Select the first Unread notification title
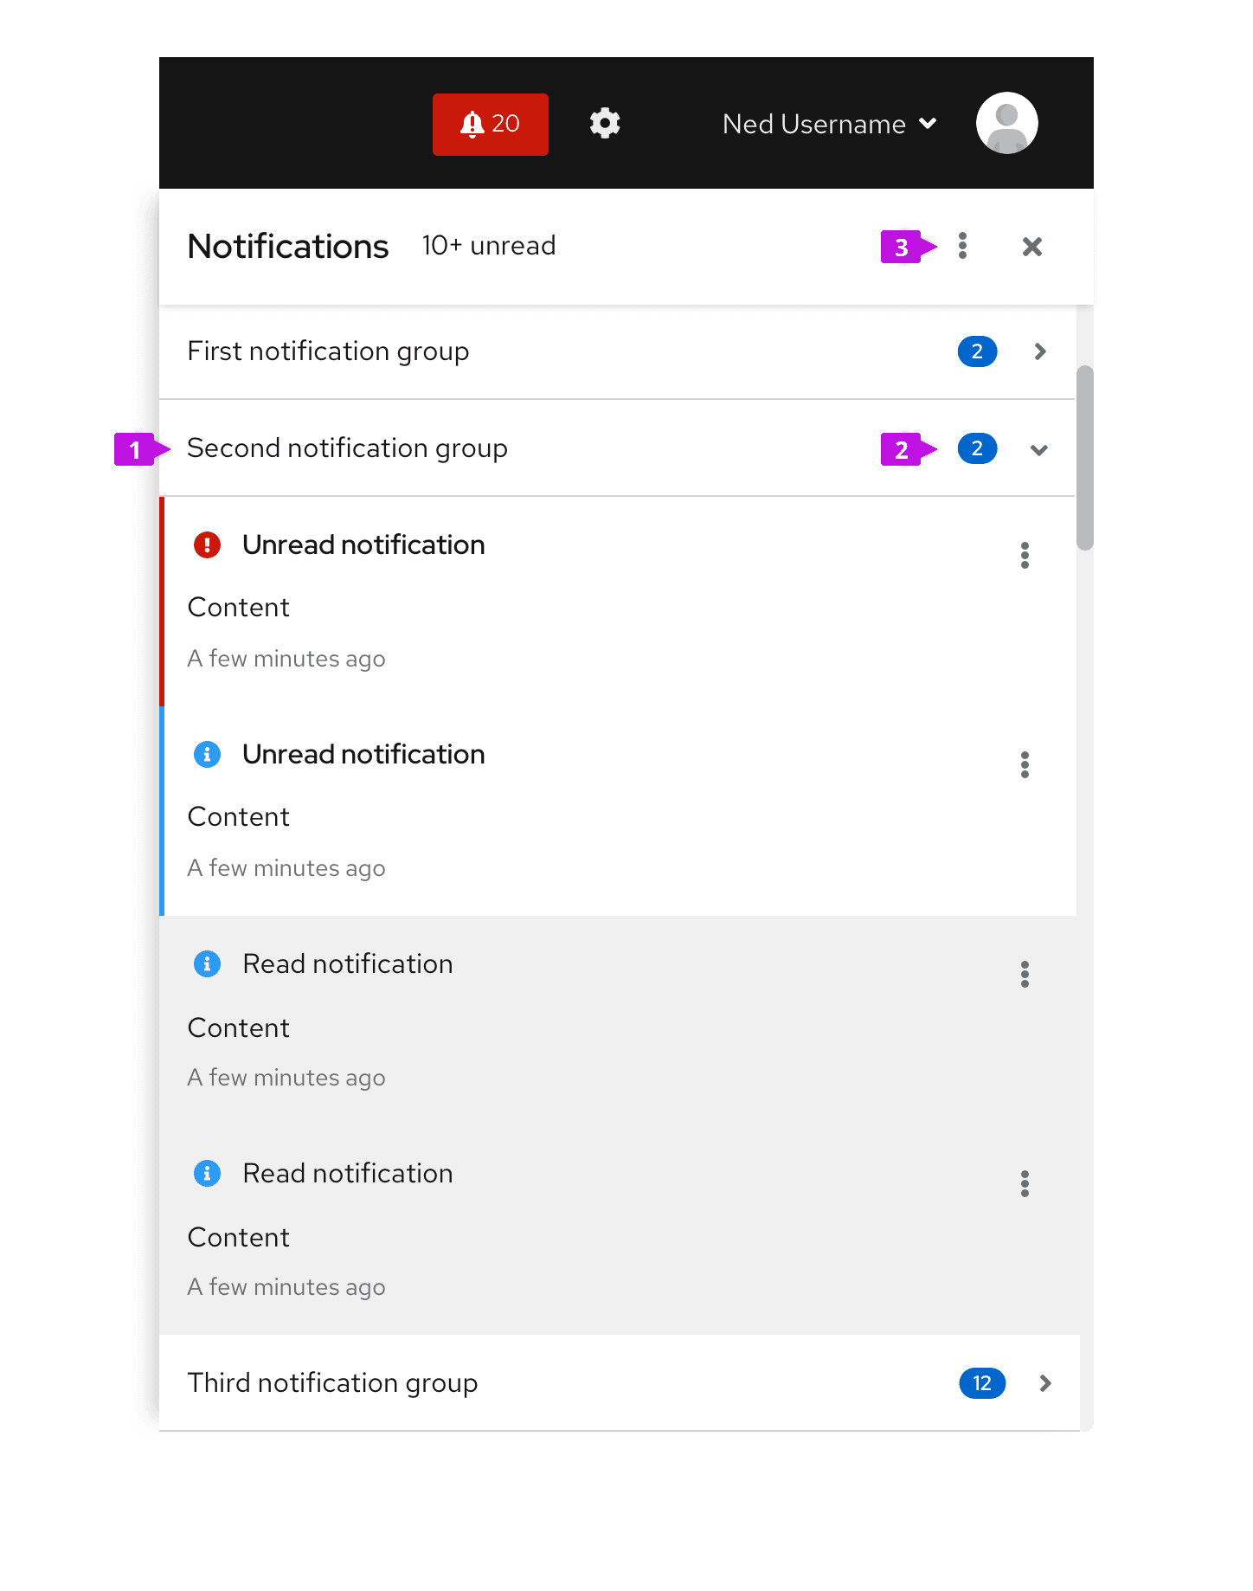 pos(363,545)
